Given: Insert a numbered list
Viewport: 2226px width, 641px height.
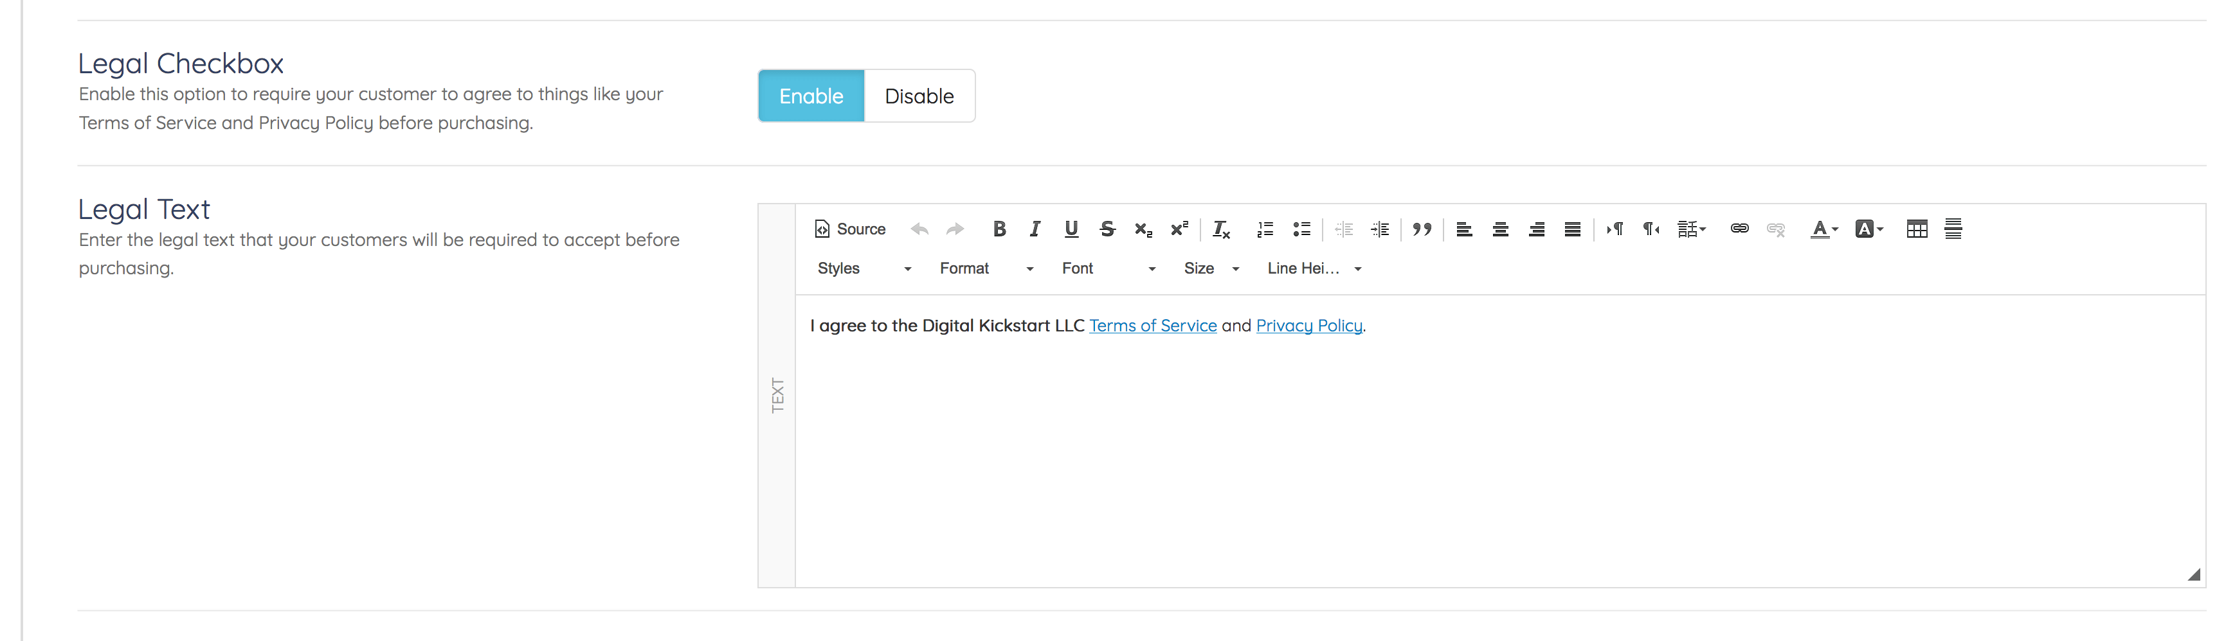Looking at the screenshot, I should 1266,229.
